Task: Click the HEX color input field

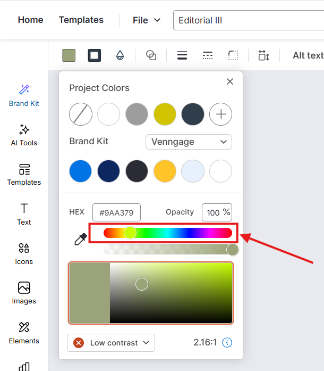Action: (116, 212)
